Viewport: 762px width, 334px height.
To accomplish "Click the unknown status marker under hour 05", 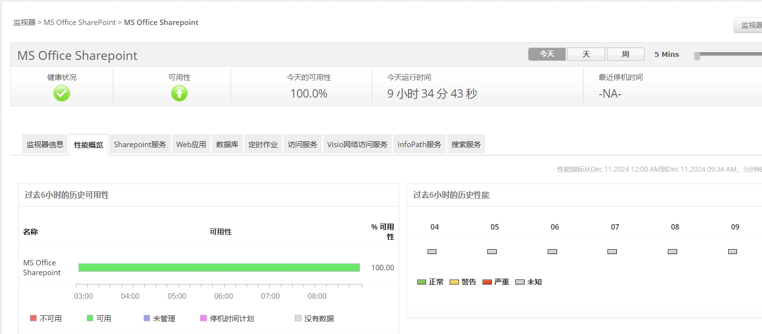I will 492,252.
